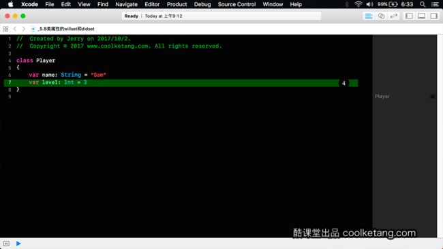Screen dimensions: 443x249
Task: Click the String type on line 6
Action: pyautogui.click(x=71, y=75)
